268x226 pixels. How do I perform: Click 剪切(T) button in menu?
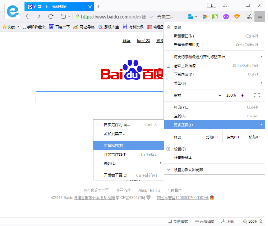coord(211,137)
